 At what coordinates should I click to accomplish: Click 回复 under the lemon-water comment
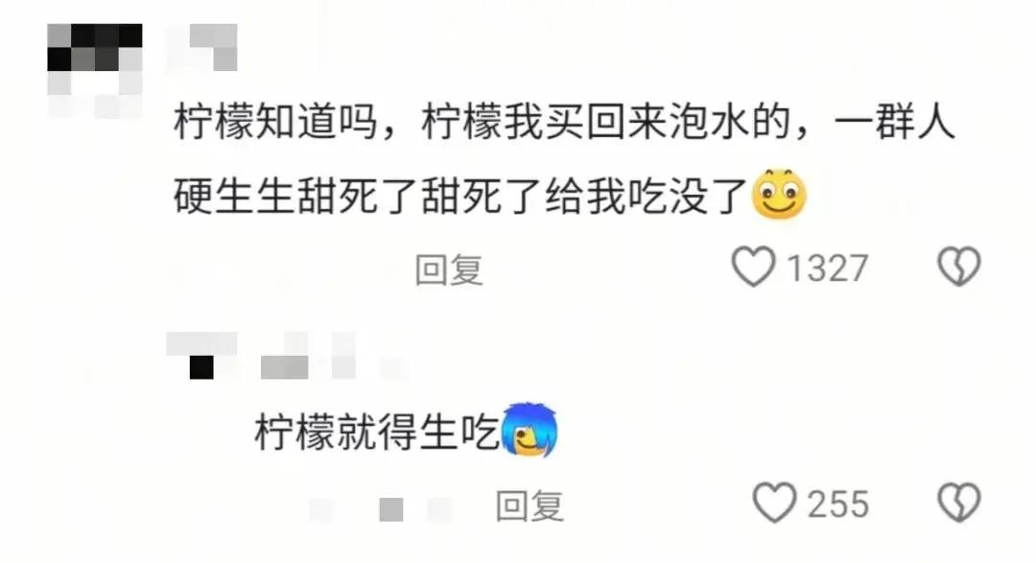pos(449,270)
